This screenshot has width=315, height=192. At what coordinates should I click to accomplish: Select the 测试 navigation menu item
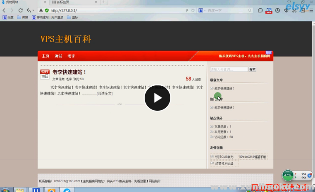[58, 56]
